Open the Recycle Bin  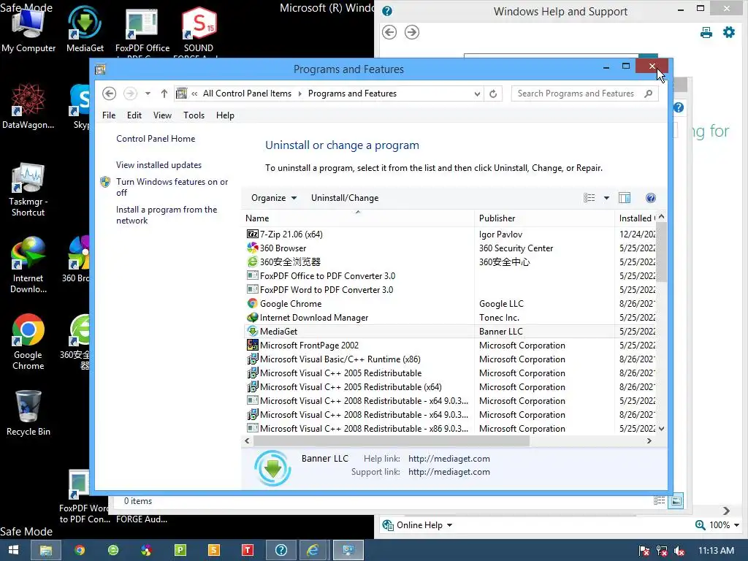pyautogui.click(x=28, y=413)
